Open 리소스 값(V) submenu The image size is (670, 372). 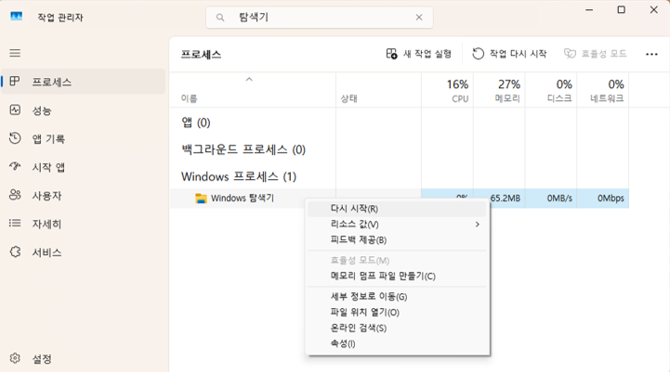point(397,224)
